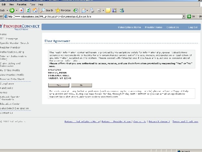Screen dimensions: 202x152
Task: Open the Edit icon dropdown arrow
Action: (x=103, y=10)
